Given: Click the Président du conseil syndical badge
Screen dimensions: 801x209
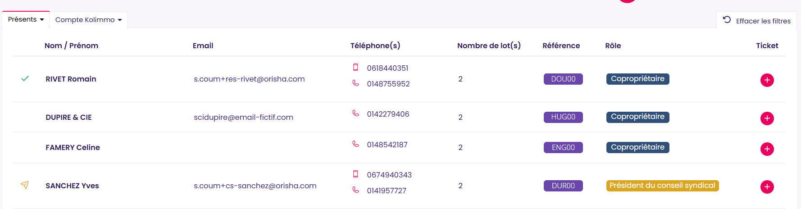Looking at the screenshot, I should click(x=662, y=186).
